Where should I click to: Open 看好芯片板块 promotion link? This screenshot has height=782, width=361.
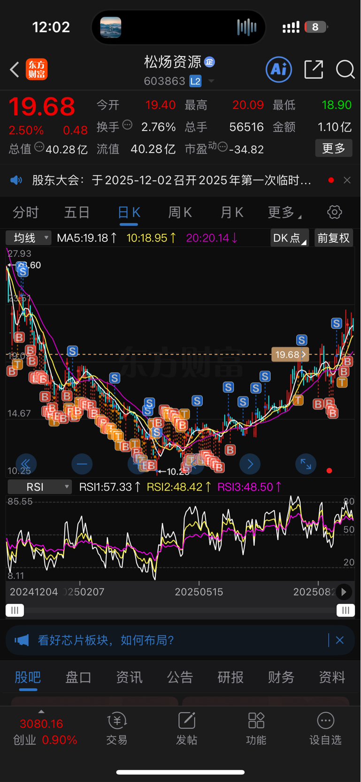(106, 640)
